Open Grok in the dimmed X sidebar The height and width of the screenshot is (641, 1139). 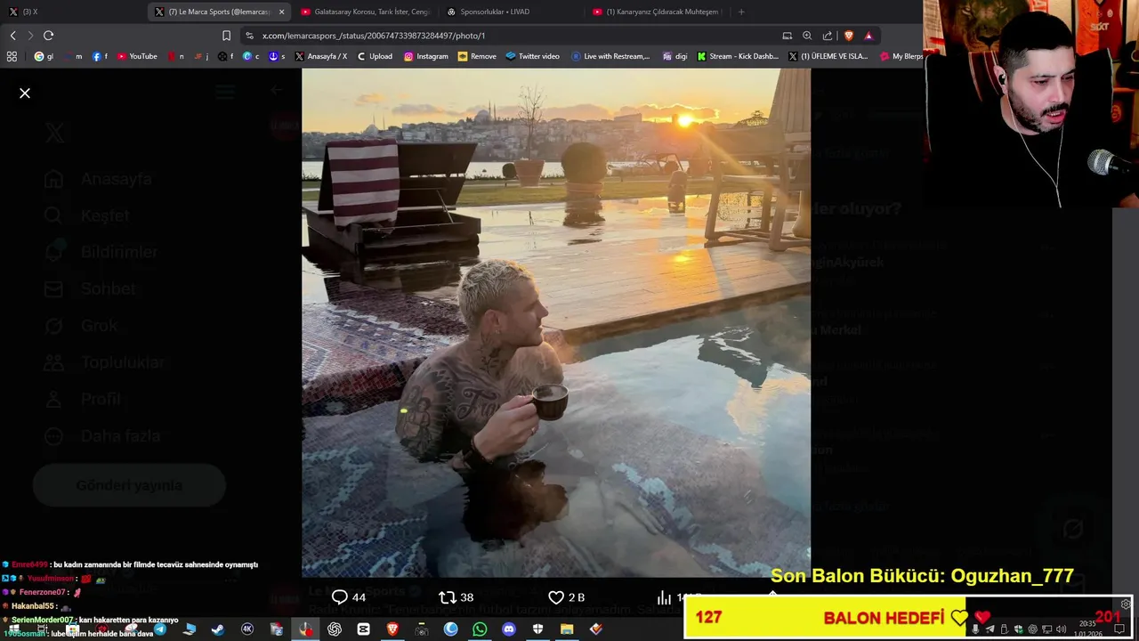pyautogui.click(x=80, y=326)
